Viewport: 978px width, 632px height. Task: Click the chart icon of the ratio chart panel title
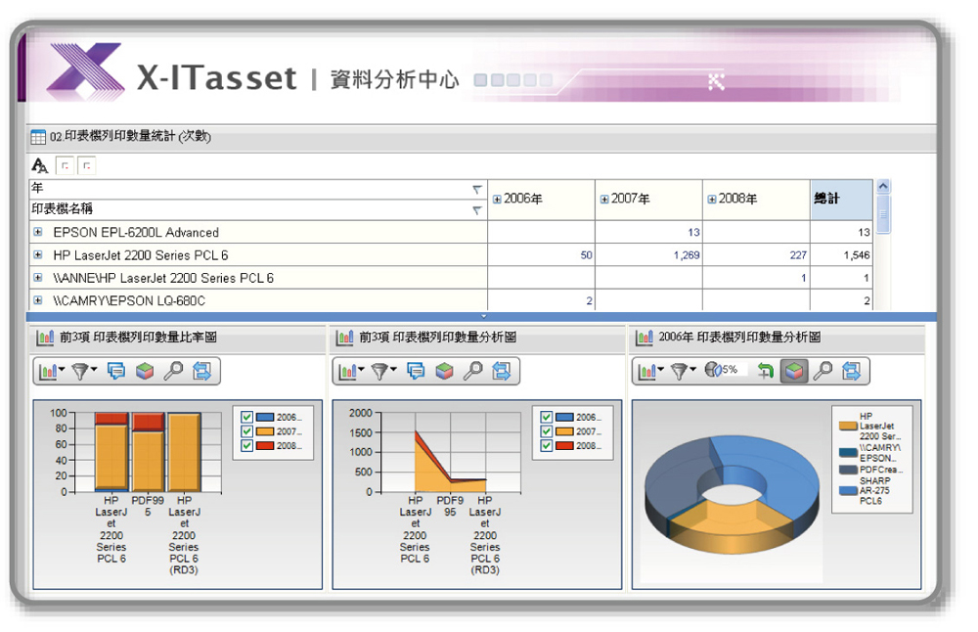click(x=45, y=338)
